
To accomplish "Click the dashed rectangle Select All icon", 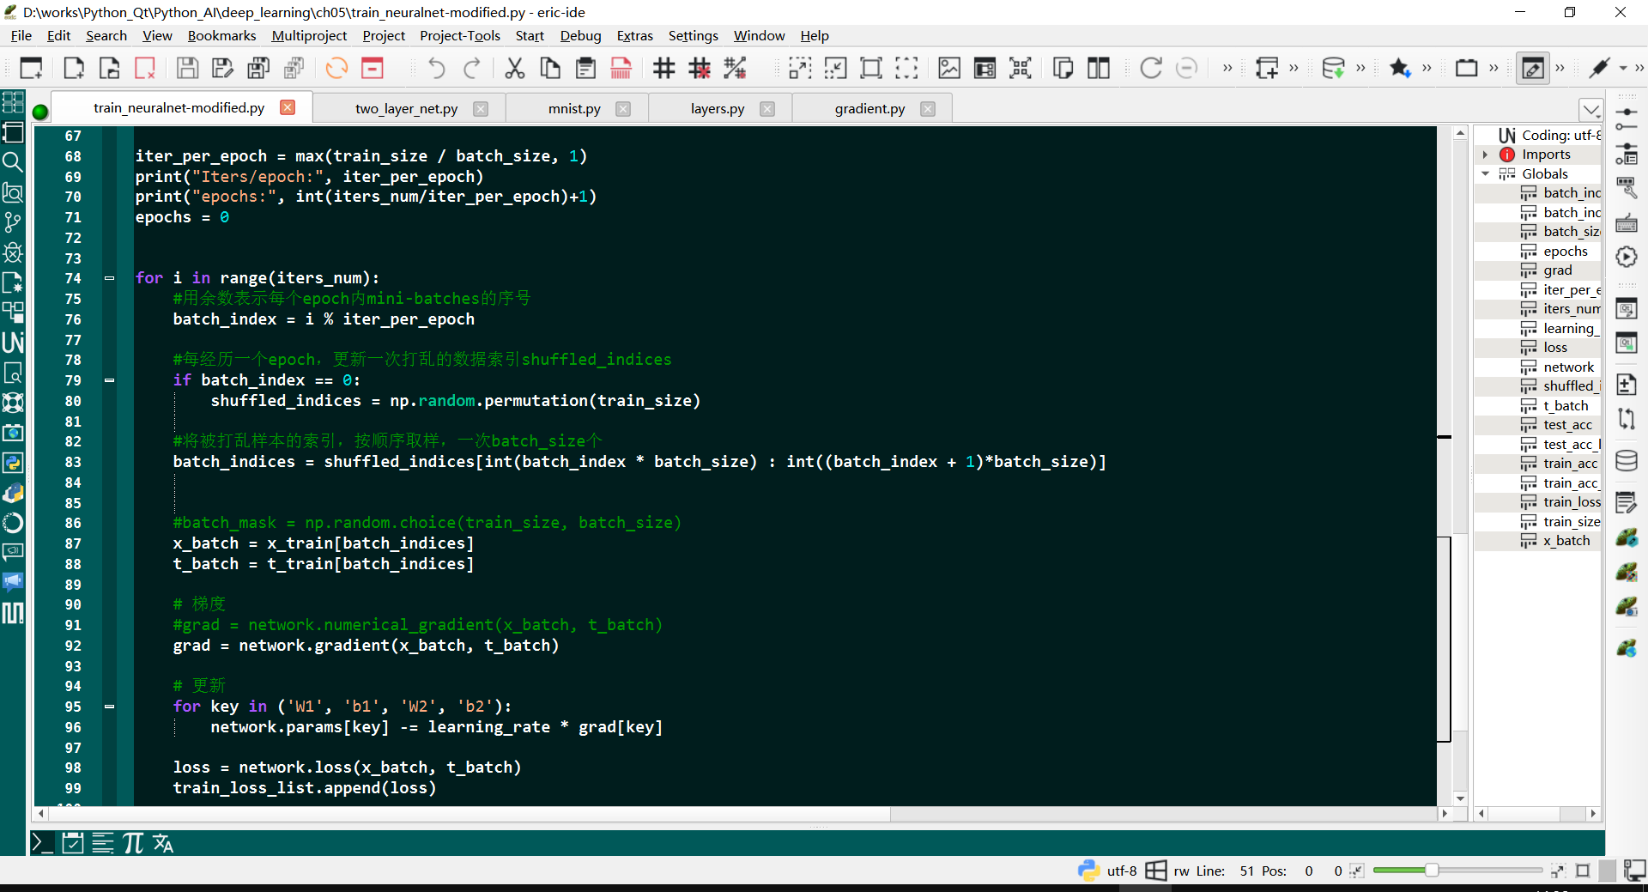I will (906, 68).
